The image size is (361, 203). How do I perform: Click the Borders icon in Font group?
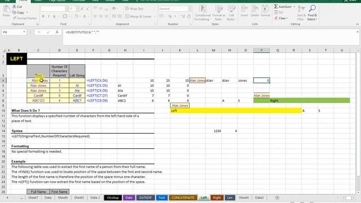coord(65,16)
